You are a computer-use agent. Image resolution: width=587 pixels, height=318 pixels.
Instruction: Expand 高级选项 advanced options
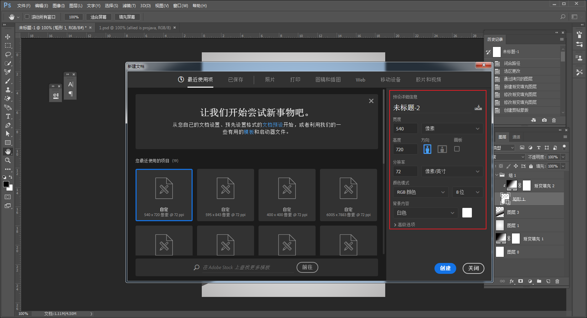(404, 225)
